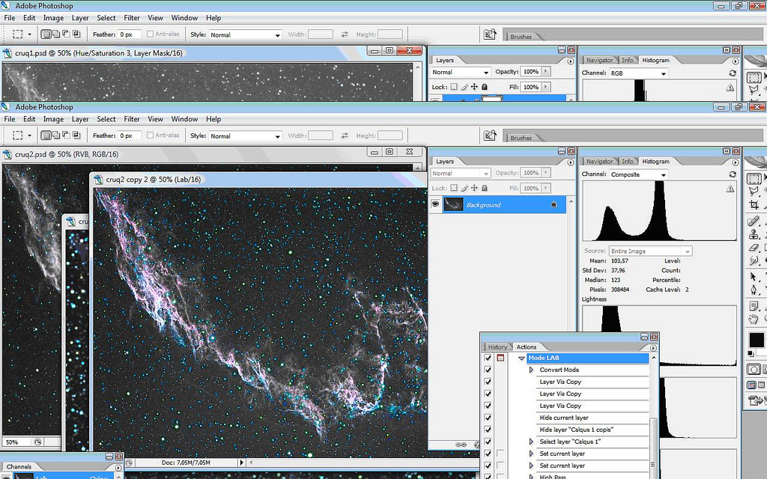Choose the Pen tool

click(x=754, y=290)
